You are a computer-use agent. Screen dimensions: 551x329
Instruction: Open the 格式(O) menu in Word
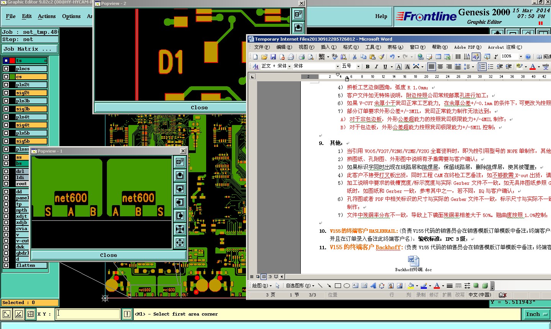pyautogui.click(x=351, y=47)
